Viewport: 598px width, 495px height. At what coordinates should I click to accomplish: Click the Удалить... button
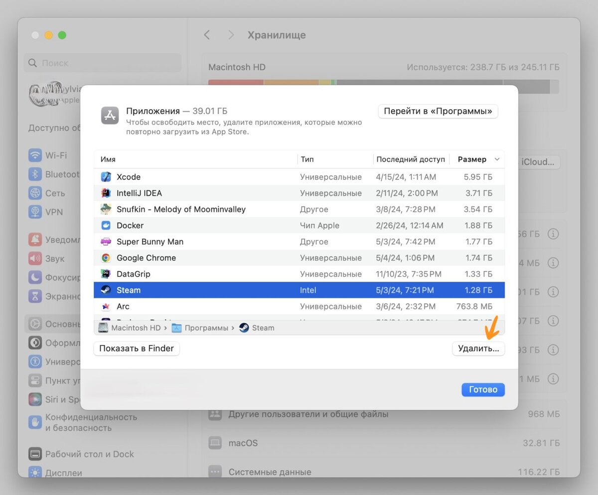478,348
